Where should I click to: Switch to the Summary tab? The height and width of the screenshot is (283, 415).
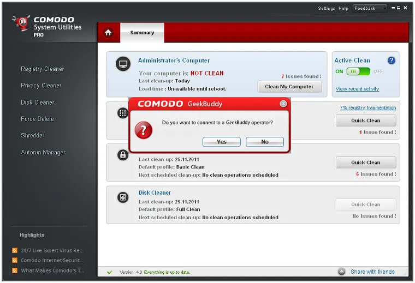coord(142,33)
